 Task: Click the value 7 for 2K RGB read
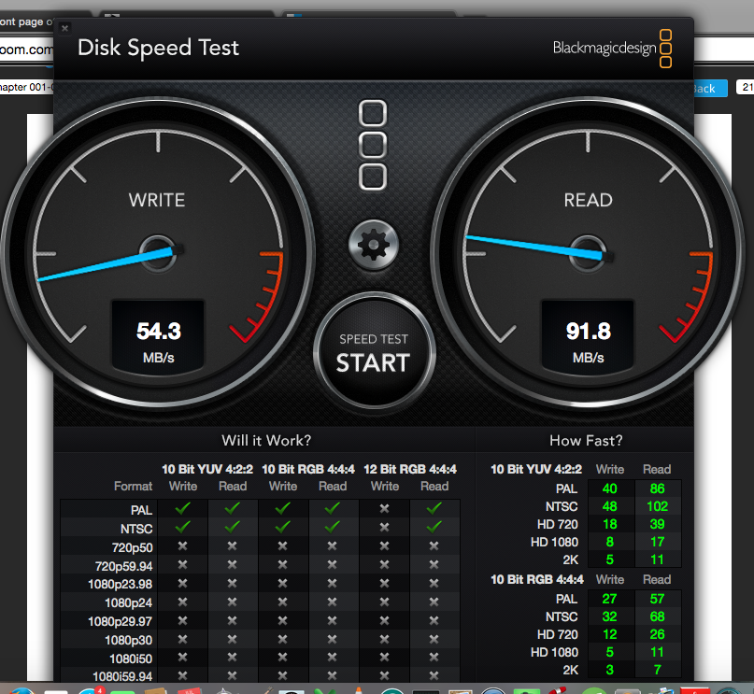coord(657,670)
